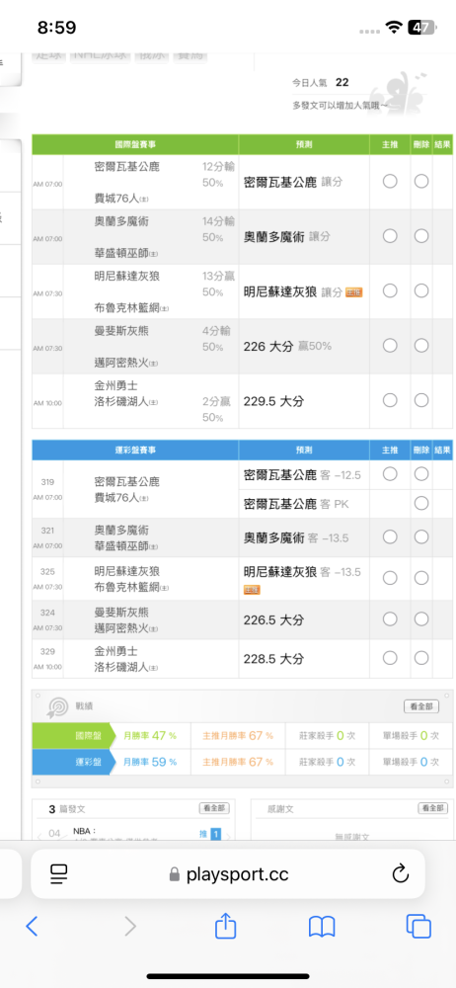Open 看全部 beside 感謝文
Image resolution: width=456 pixels, height=988 pixels.
coord(432,808)
